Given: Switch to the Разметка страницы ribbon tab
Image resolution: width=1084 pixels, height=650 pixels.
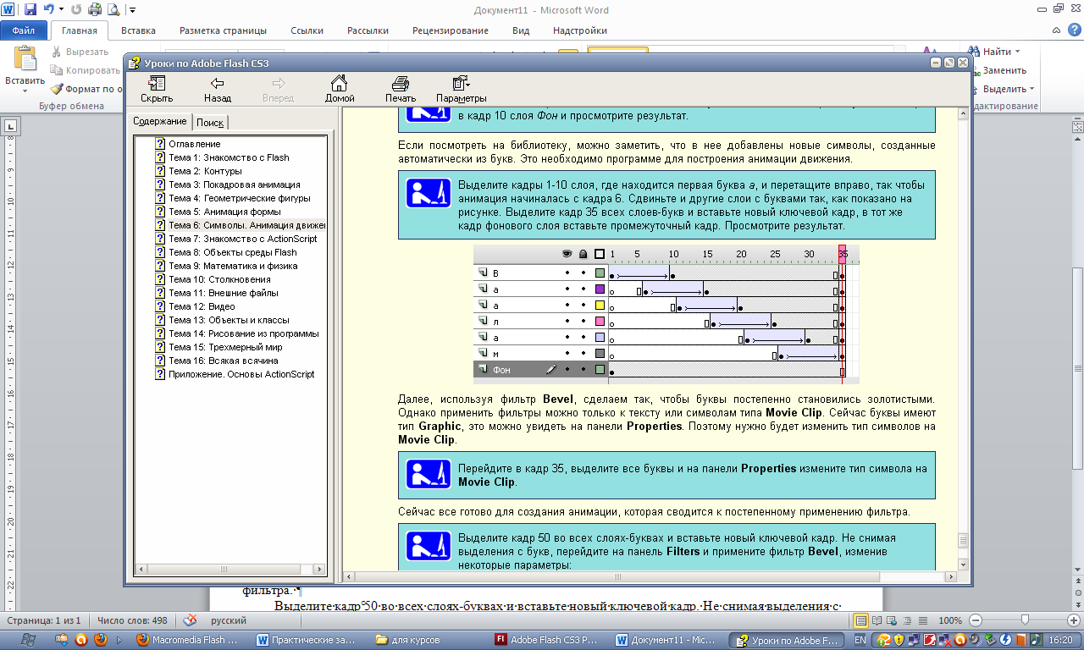Looking at the screenshot, I should coord(224,30).
